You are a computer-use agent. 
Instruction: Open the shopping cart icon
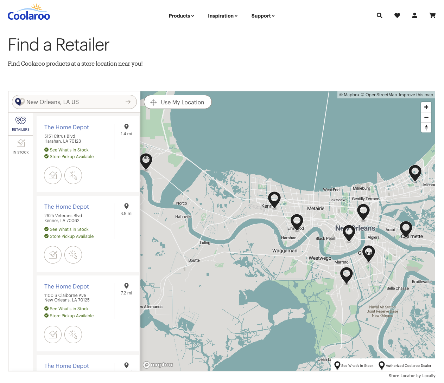click(x=432, y=15)
